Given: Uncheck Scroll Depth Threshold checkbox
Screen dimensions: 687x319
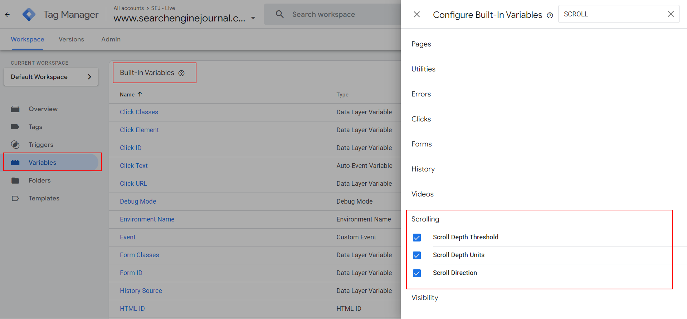Looking at the screenshot, I should tap(417, 238).
